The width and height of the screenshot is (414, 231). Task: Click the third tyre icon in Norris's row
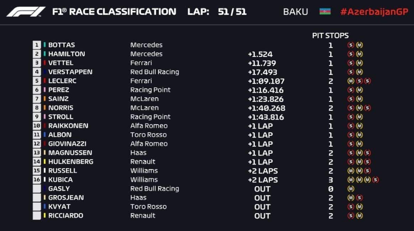[367, 108]
